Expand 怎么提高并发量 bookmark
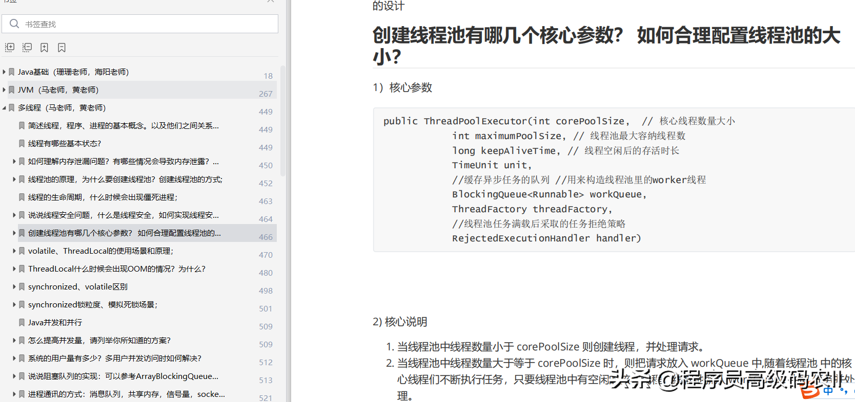The height and width of the screenshot is (402, 855). point(14,341)
